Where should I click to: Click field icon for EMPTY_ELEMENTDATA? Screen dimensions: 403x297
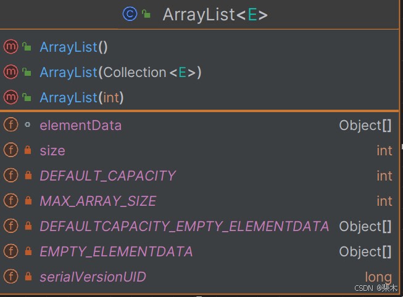[x=10, y=251]
